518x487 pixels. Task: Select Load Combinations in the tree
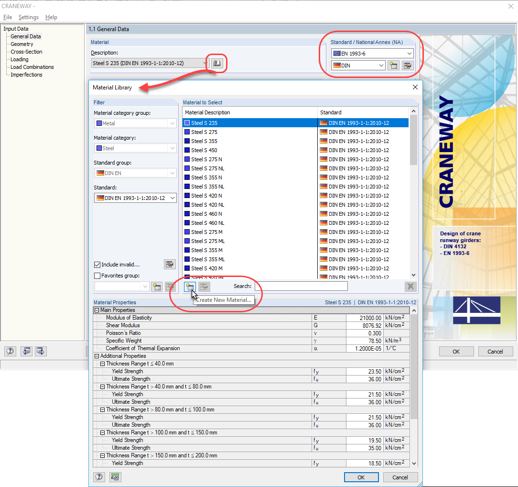tap(32, 67)
